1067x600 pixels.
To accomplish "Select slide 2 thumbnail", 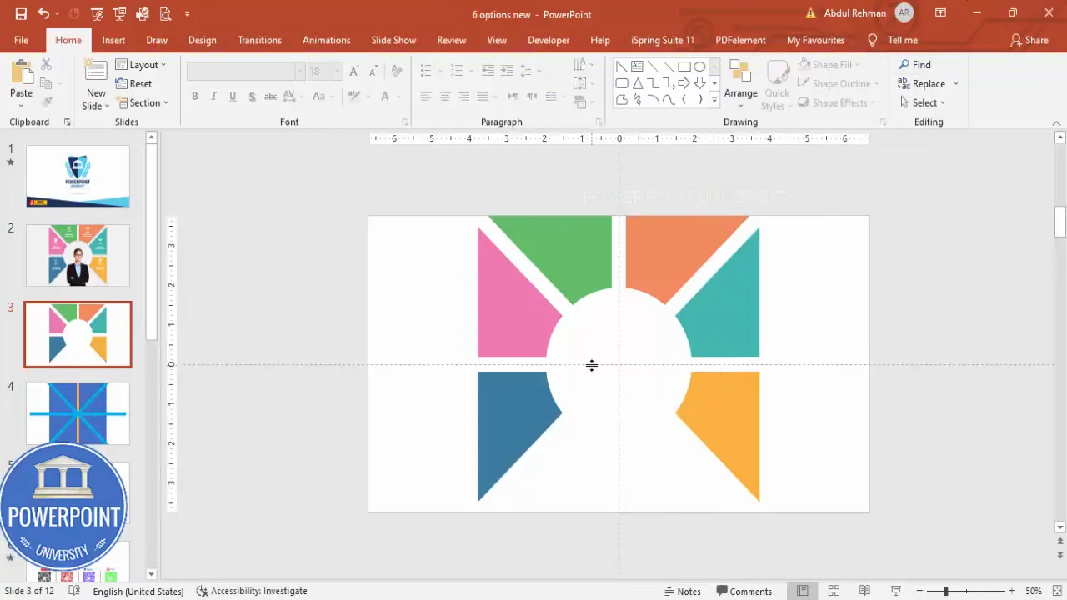I will [x=78, y=255].
